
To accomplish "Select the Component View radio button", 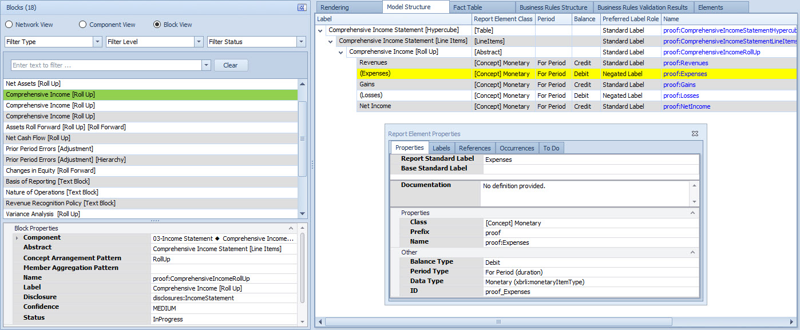I will [83, 25].
